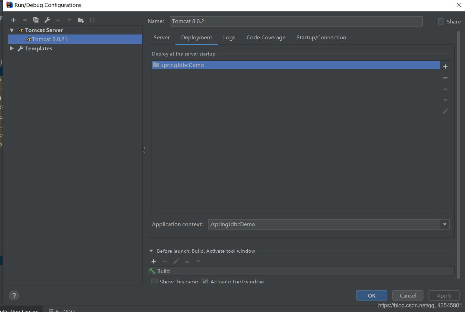This screenshot has width=465, height=312.
Task: Expand the Templates tree node
Action: (12, 49)
